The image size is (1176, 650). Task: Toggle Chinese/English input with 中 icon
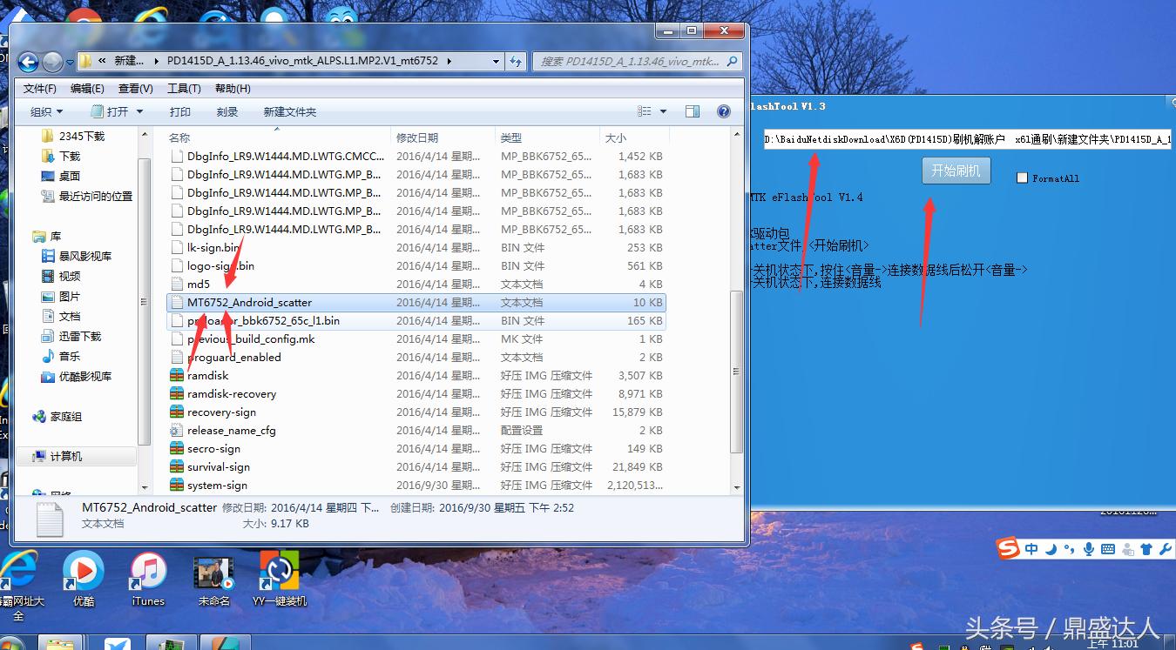[1031, 549]
